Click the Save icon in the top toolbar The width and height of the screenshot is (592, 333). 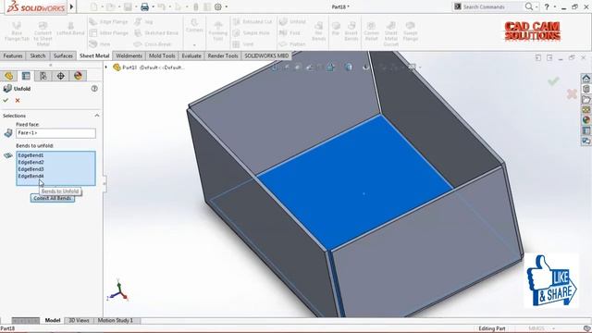click(x=128, y=6)
